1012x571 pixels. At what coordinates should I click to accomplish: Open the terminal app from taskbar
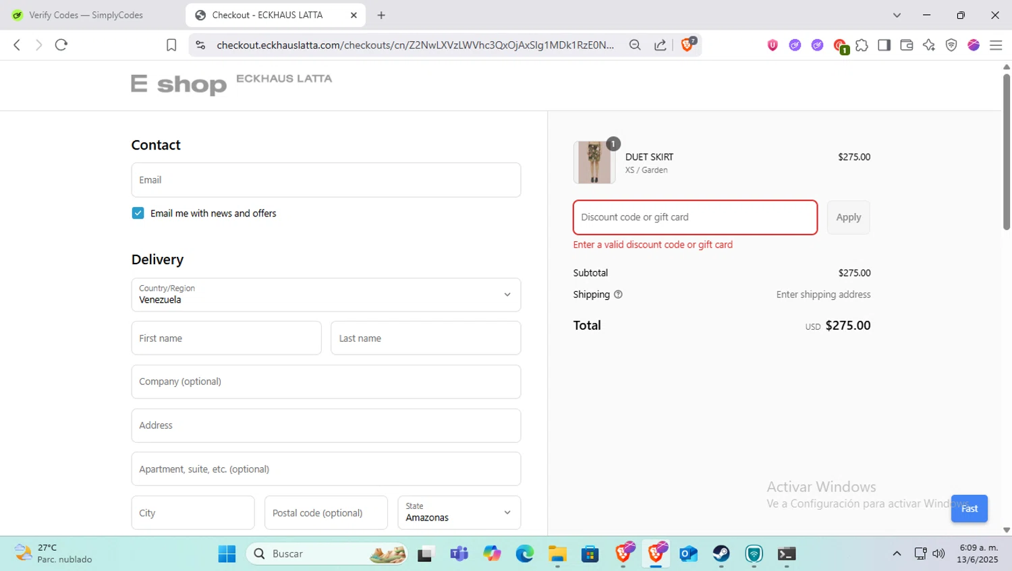coord(787,553)
